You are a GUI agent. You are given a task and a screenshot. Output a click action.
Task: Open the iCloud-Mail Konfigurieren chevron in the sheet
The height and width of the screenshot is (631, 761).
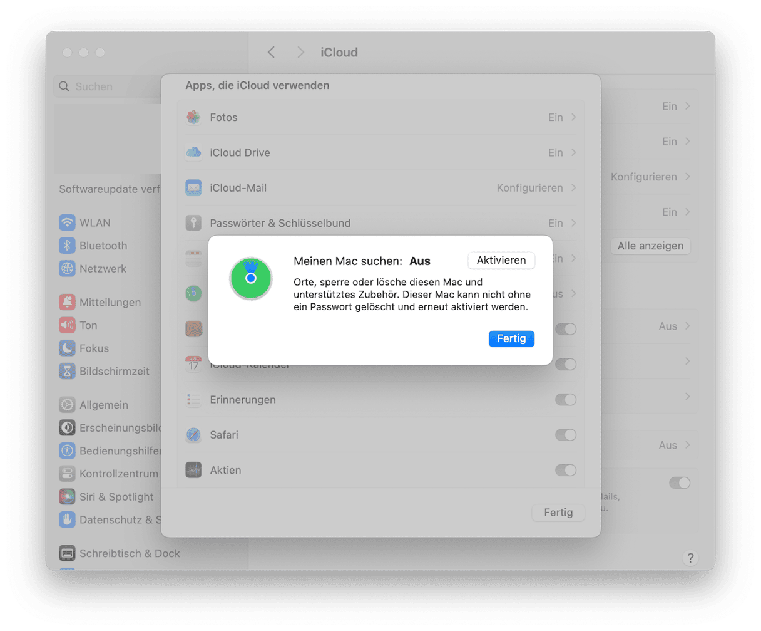click(x=573, y=187)
